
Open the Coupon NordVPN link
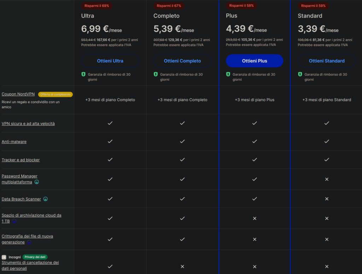tap(18, 94)
